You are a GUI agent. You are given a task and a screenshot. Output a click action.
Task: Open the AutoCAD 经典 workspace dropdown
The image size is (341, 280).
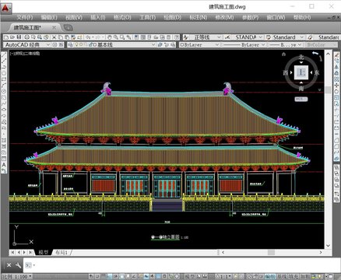pos(27,45)
